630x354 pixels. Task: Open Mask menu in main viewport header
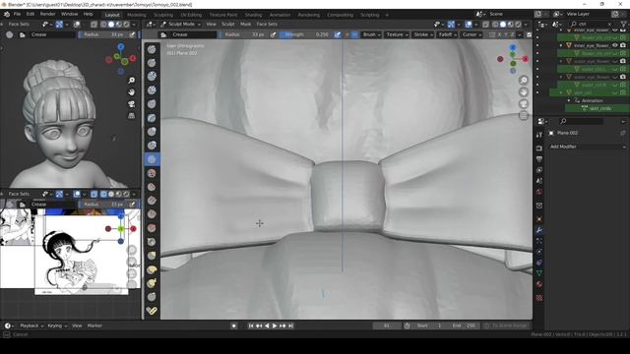[x=245, y=25]
